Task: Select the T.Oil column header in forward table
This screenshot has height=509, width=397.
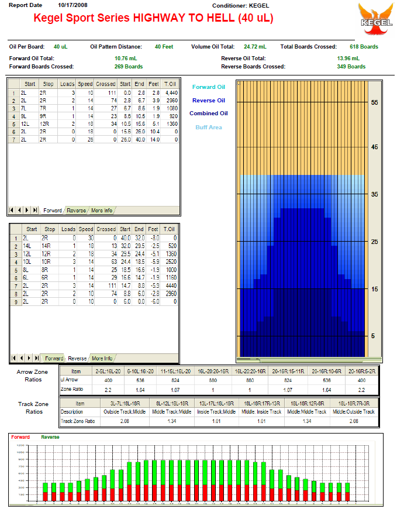Action: pos(170,84)
